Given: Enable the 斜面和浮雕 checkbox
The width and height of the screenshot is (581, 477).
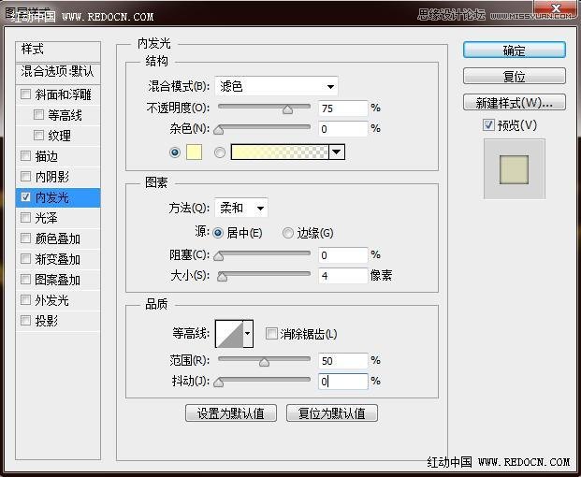Looking at the screenshot, I should [x=25, y=94].
